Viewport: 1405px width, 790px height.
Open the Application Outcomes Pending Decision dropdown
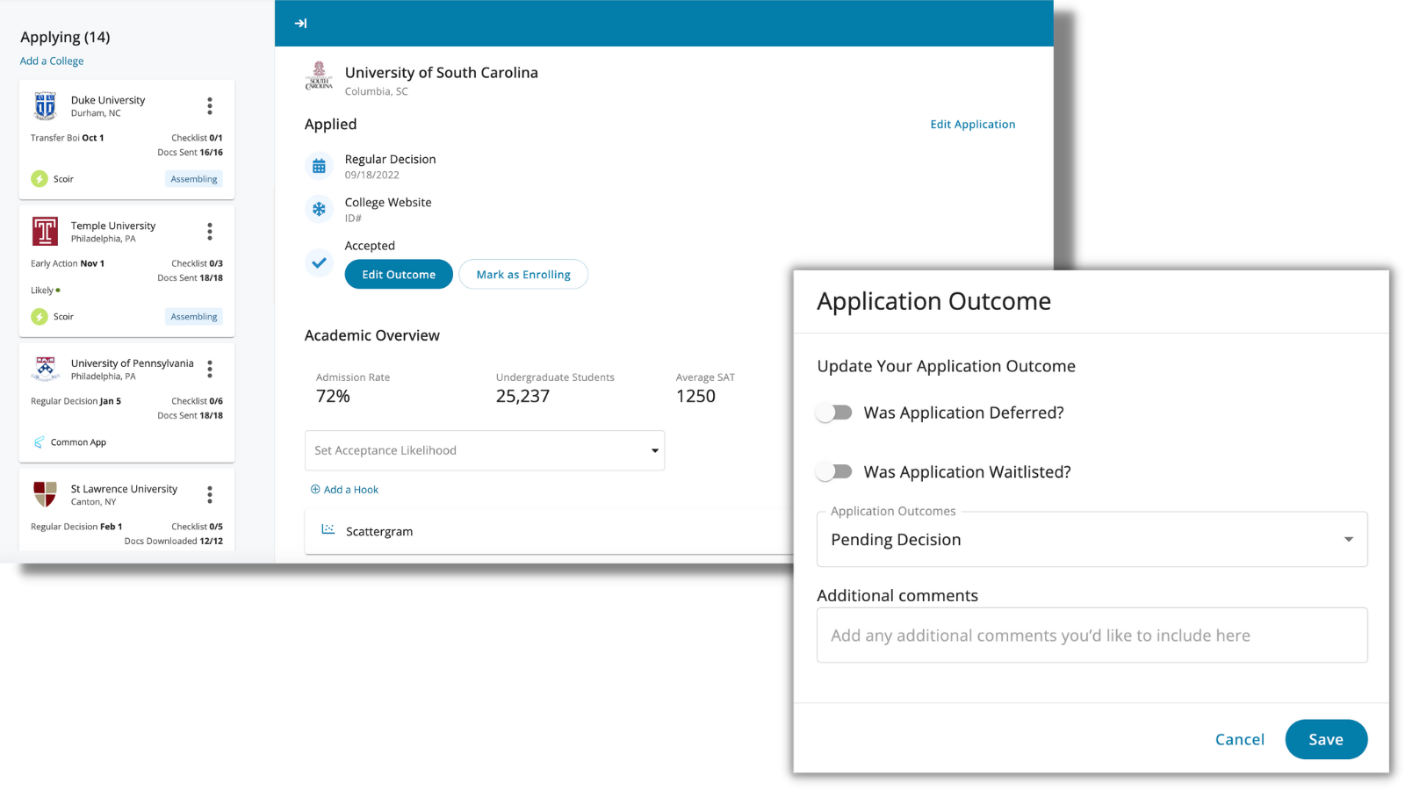coord(1092,539)
